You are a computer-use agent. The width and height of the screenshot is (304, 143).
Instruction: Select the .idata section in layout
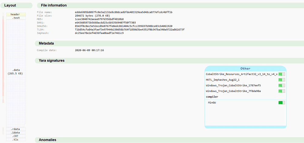pyautogui.click(x=15, y=133)
